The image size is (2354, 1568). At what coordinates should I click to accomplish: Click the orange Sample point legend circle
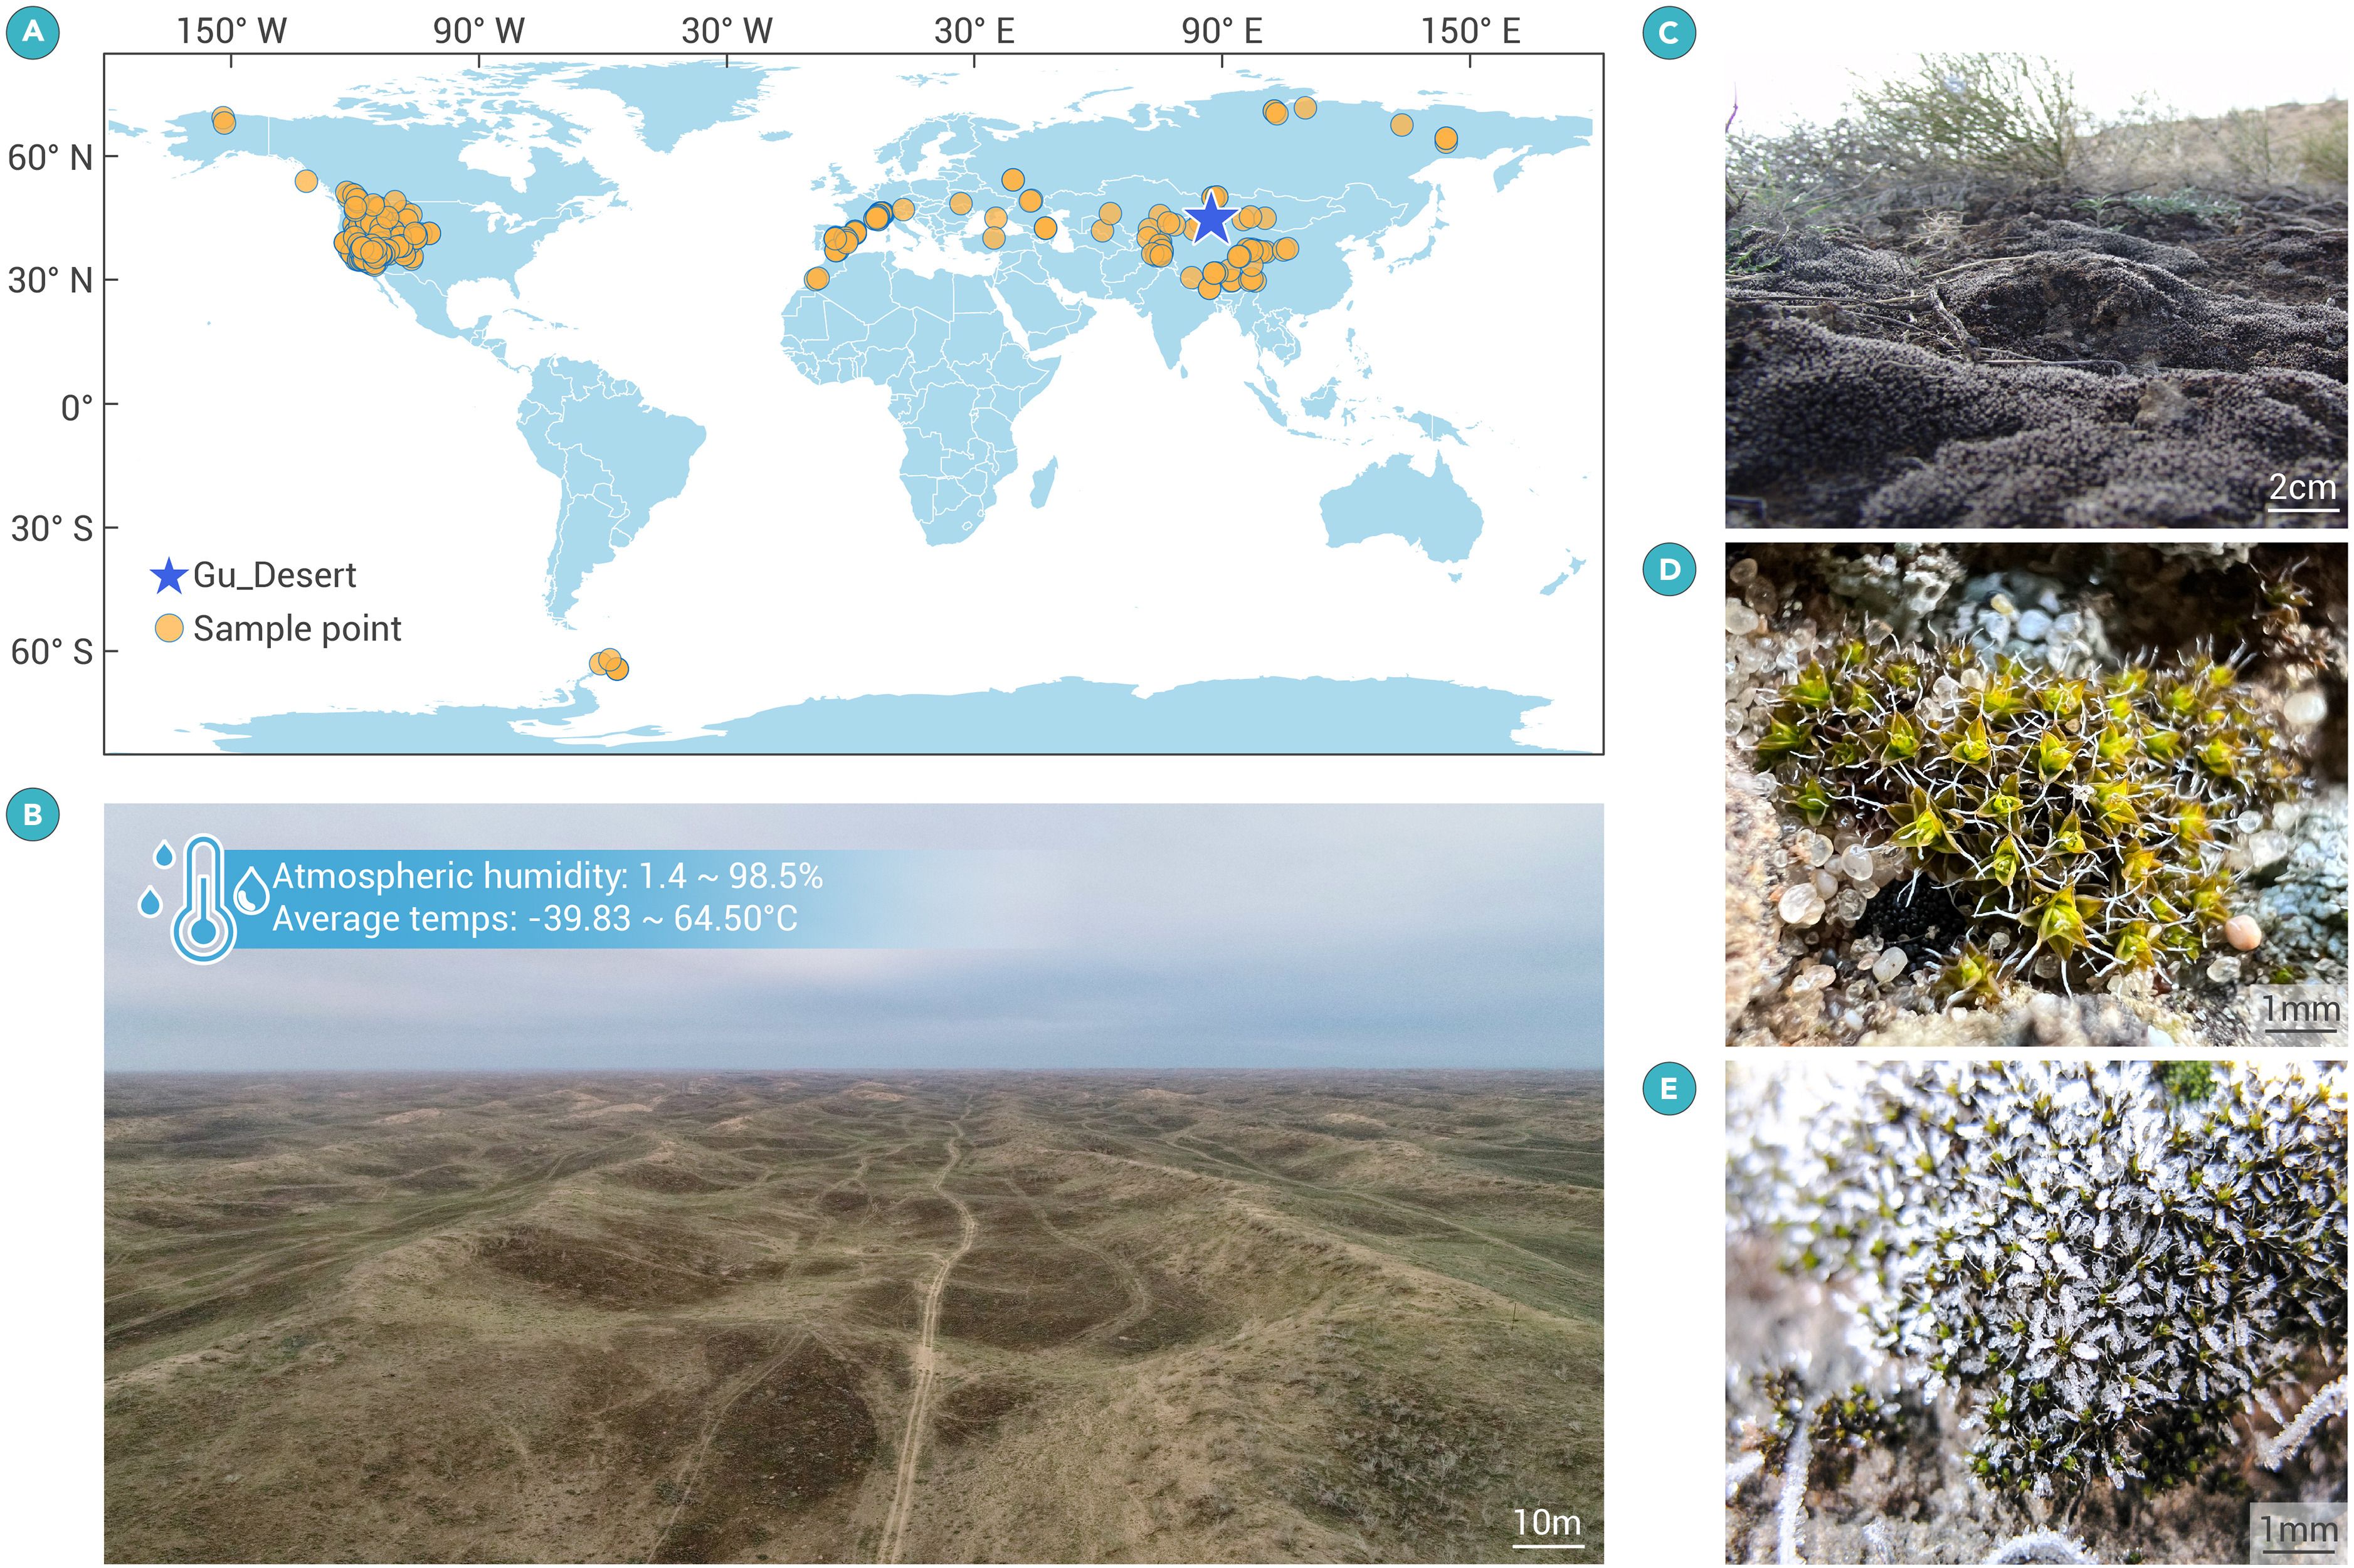[169, 629]
